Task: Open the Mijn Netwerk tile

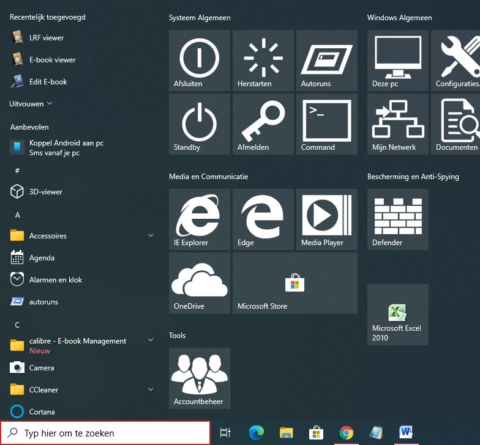Action: [x=398, y=123]
